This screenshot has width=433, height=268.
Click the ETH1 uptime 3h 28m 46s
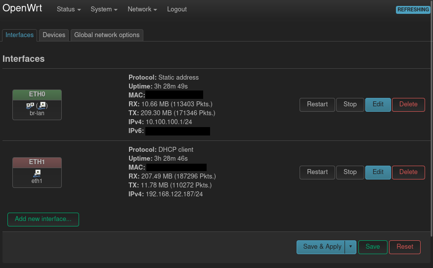(171, 159)
